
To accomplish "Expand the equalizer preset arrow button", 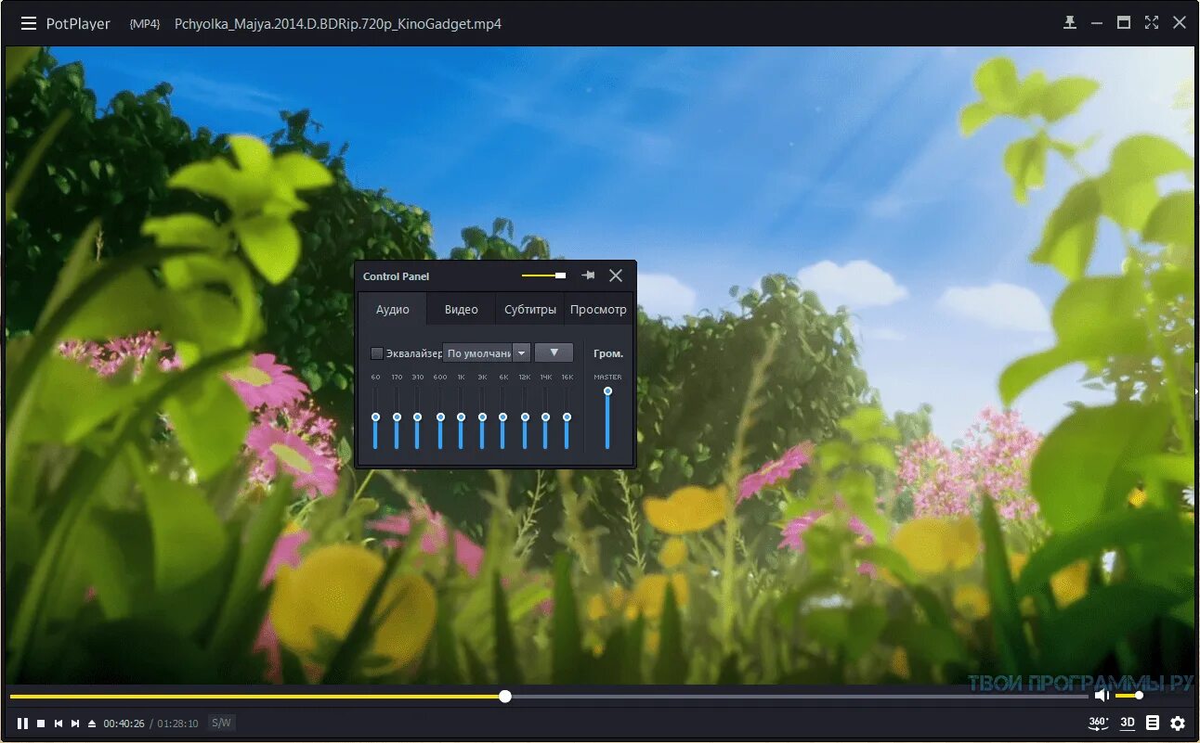I will (x=521, y=353).
